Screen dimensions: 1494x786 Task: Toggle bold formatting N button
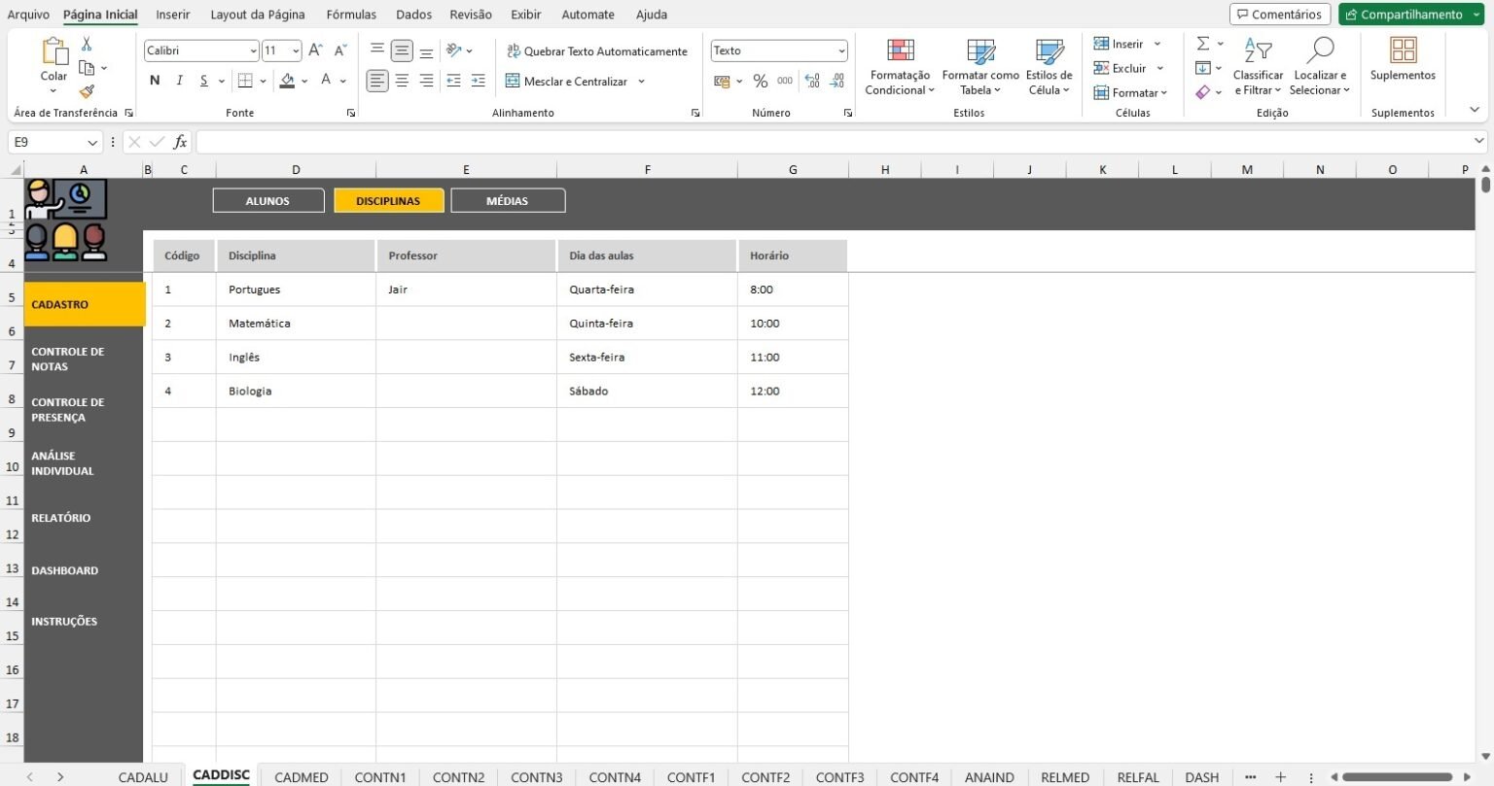pyautogui.click(x=155, y=81)
